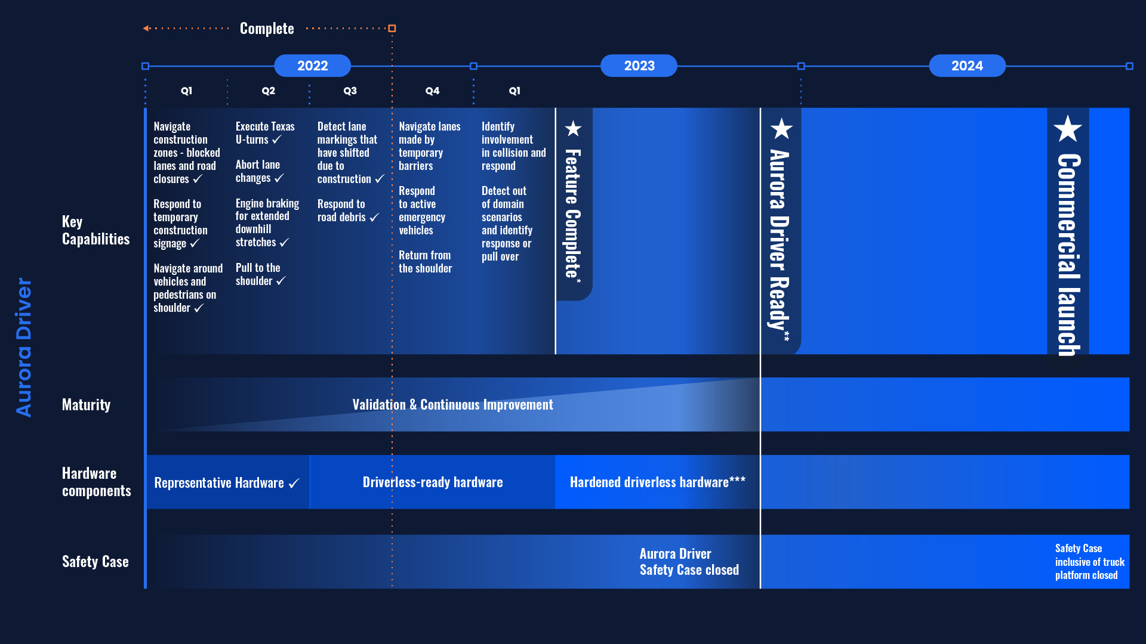Click the Maturity row label
The width and height of the screenshot is (1146, 644).
tap(86, 405)
